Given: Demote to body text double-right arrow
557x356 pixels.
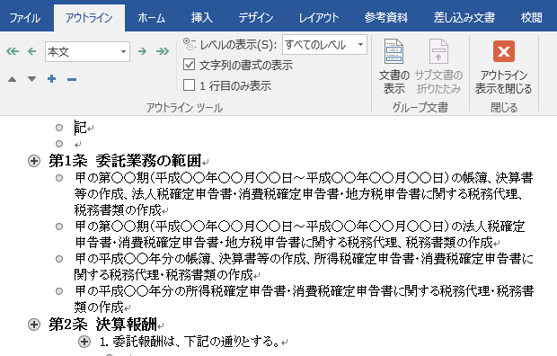Looking at the screenshot, I should click(163, 51).
